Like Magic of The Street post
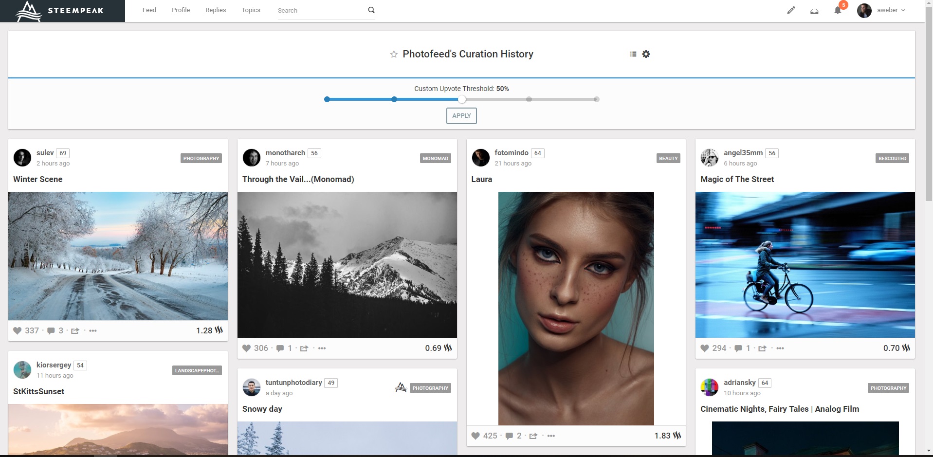Viewport: 933px width, 457px height. point(705,348)
